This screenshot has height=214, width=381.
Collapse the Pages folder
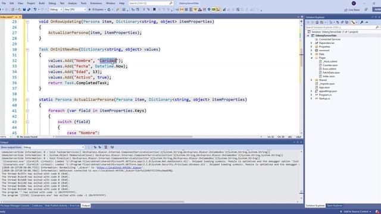click(311, 58)
